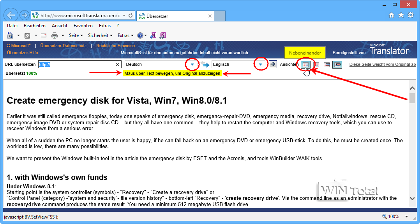
Task: Open a new tab
Action: (220, 16)
